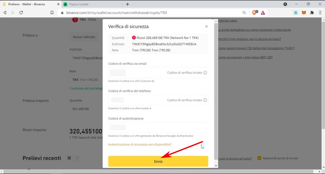Click the padlock icon in address bar
This screenshot has width=325, height=174.
point(62,13)
